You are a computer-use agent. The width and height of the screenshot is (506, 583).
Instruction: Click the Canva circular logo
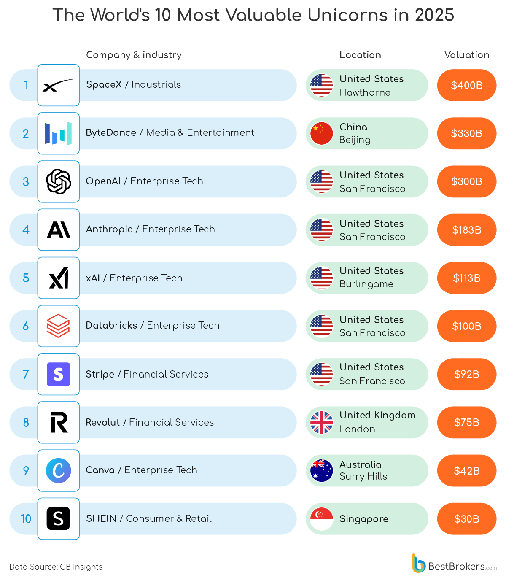pos(58,470)
